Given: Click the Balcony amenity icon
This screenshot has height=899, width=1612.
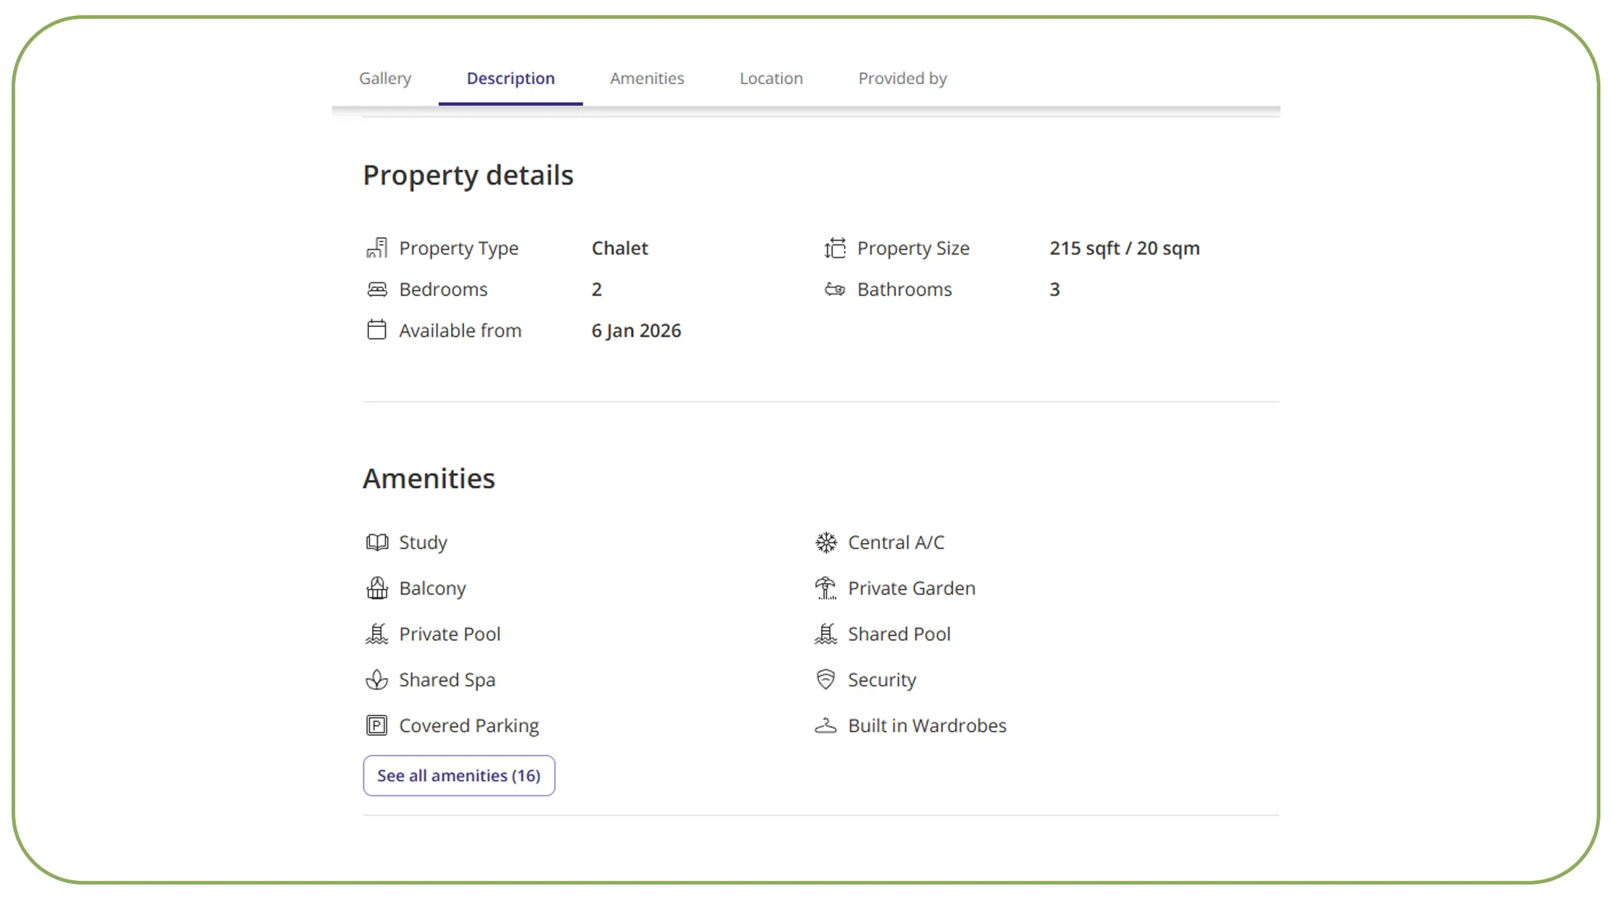Looking at the screenshot, I should [x=376, y=587].
